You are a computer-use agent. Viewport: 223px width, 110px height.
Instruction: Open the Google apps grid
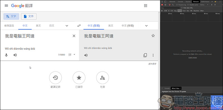pos(146,6)
